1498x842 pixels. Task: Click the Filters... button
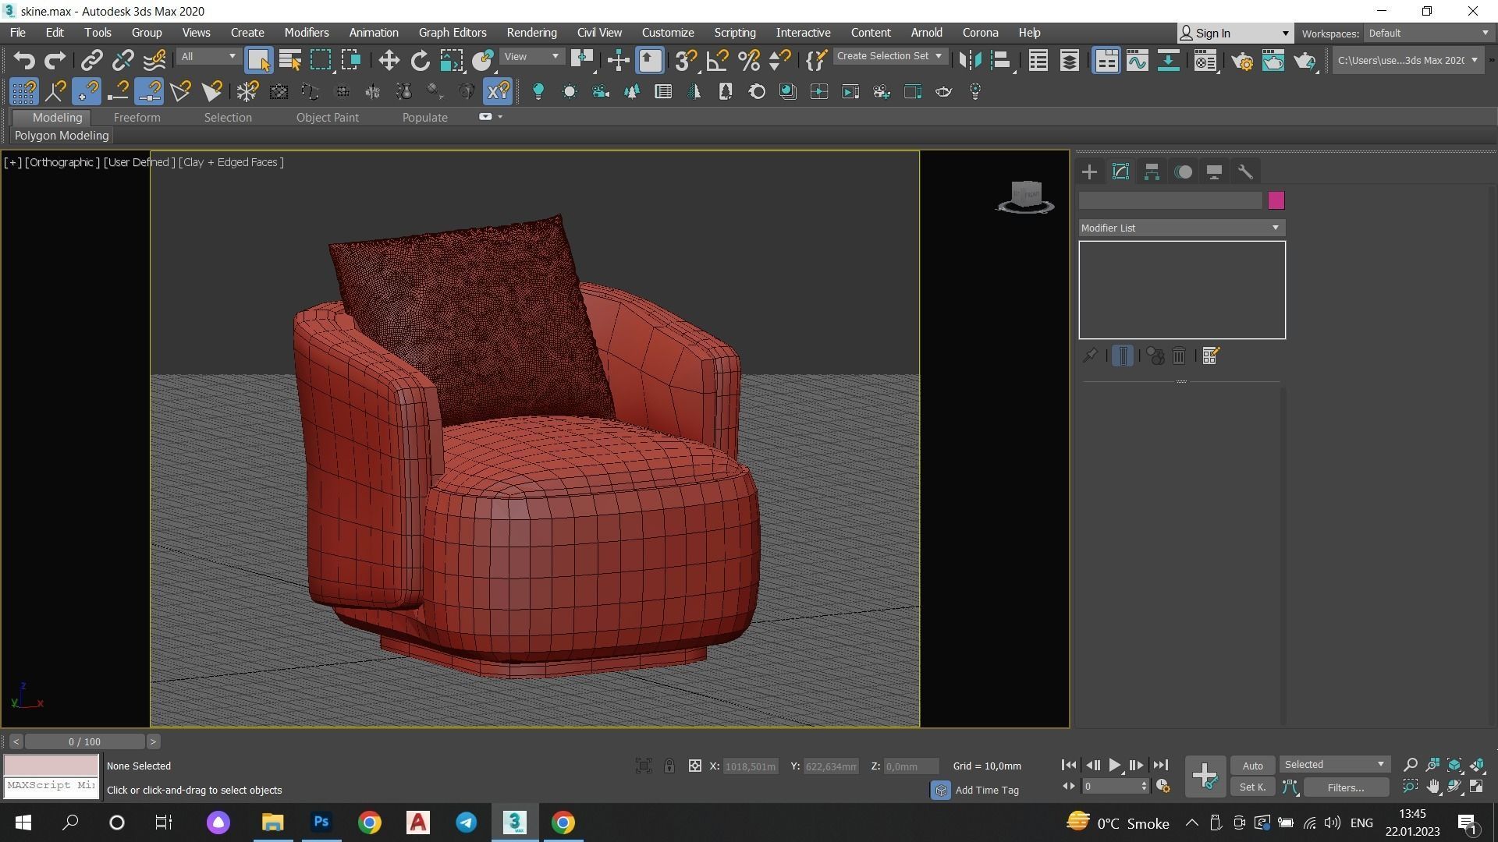click(x=1346, y=787)
